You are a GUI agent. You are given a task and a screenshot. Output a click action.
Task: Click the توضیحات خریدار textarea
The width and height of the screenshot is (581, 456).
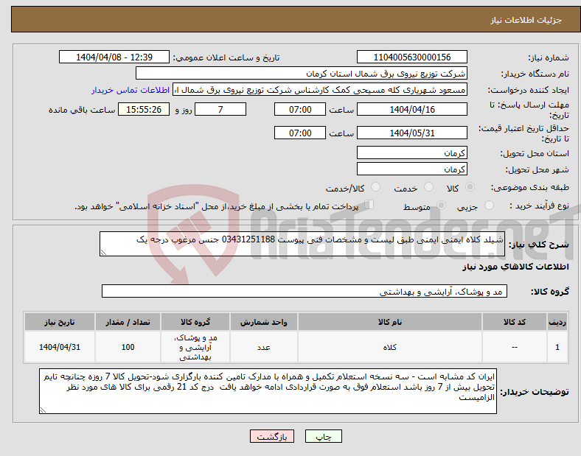[x=268, y=391]
